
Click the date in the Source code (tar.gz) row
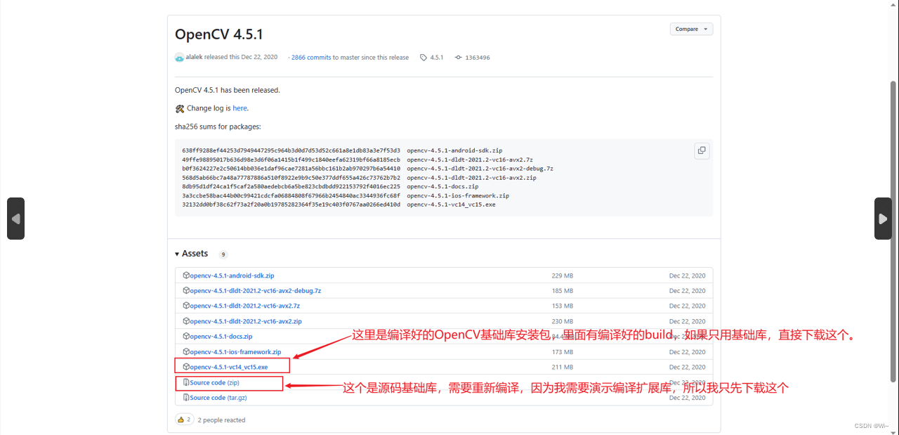pyautogui.click(x=687, y=398)
